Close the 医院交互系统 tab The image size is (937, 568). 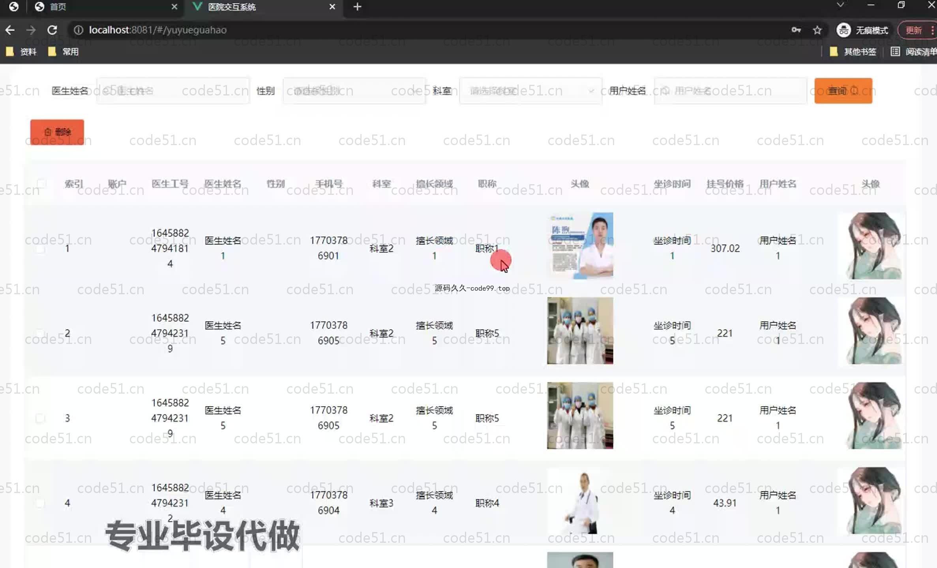pyautogui.click(x=332, y=7)
